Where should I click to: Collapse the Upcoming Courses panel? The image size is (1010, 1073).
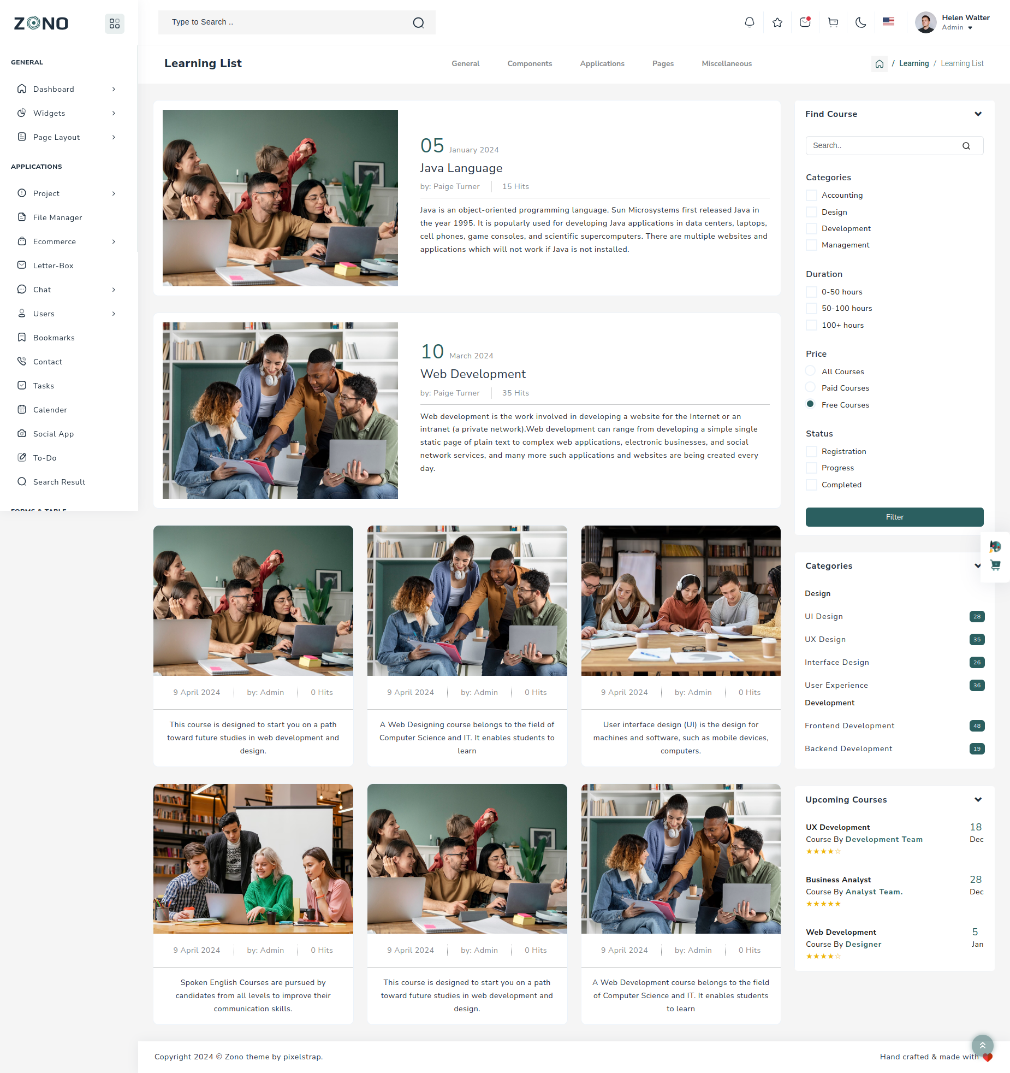pos(978,800)
